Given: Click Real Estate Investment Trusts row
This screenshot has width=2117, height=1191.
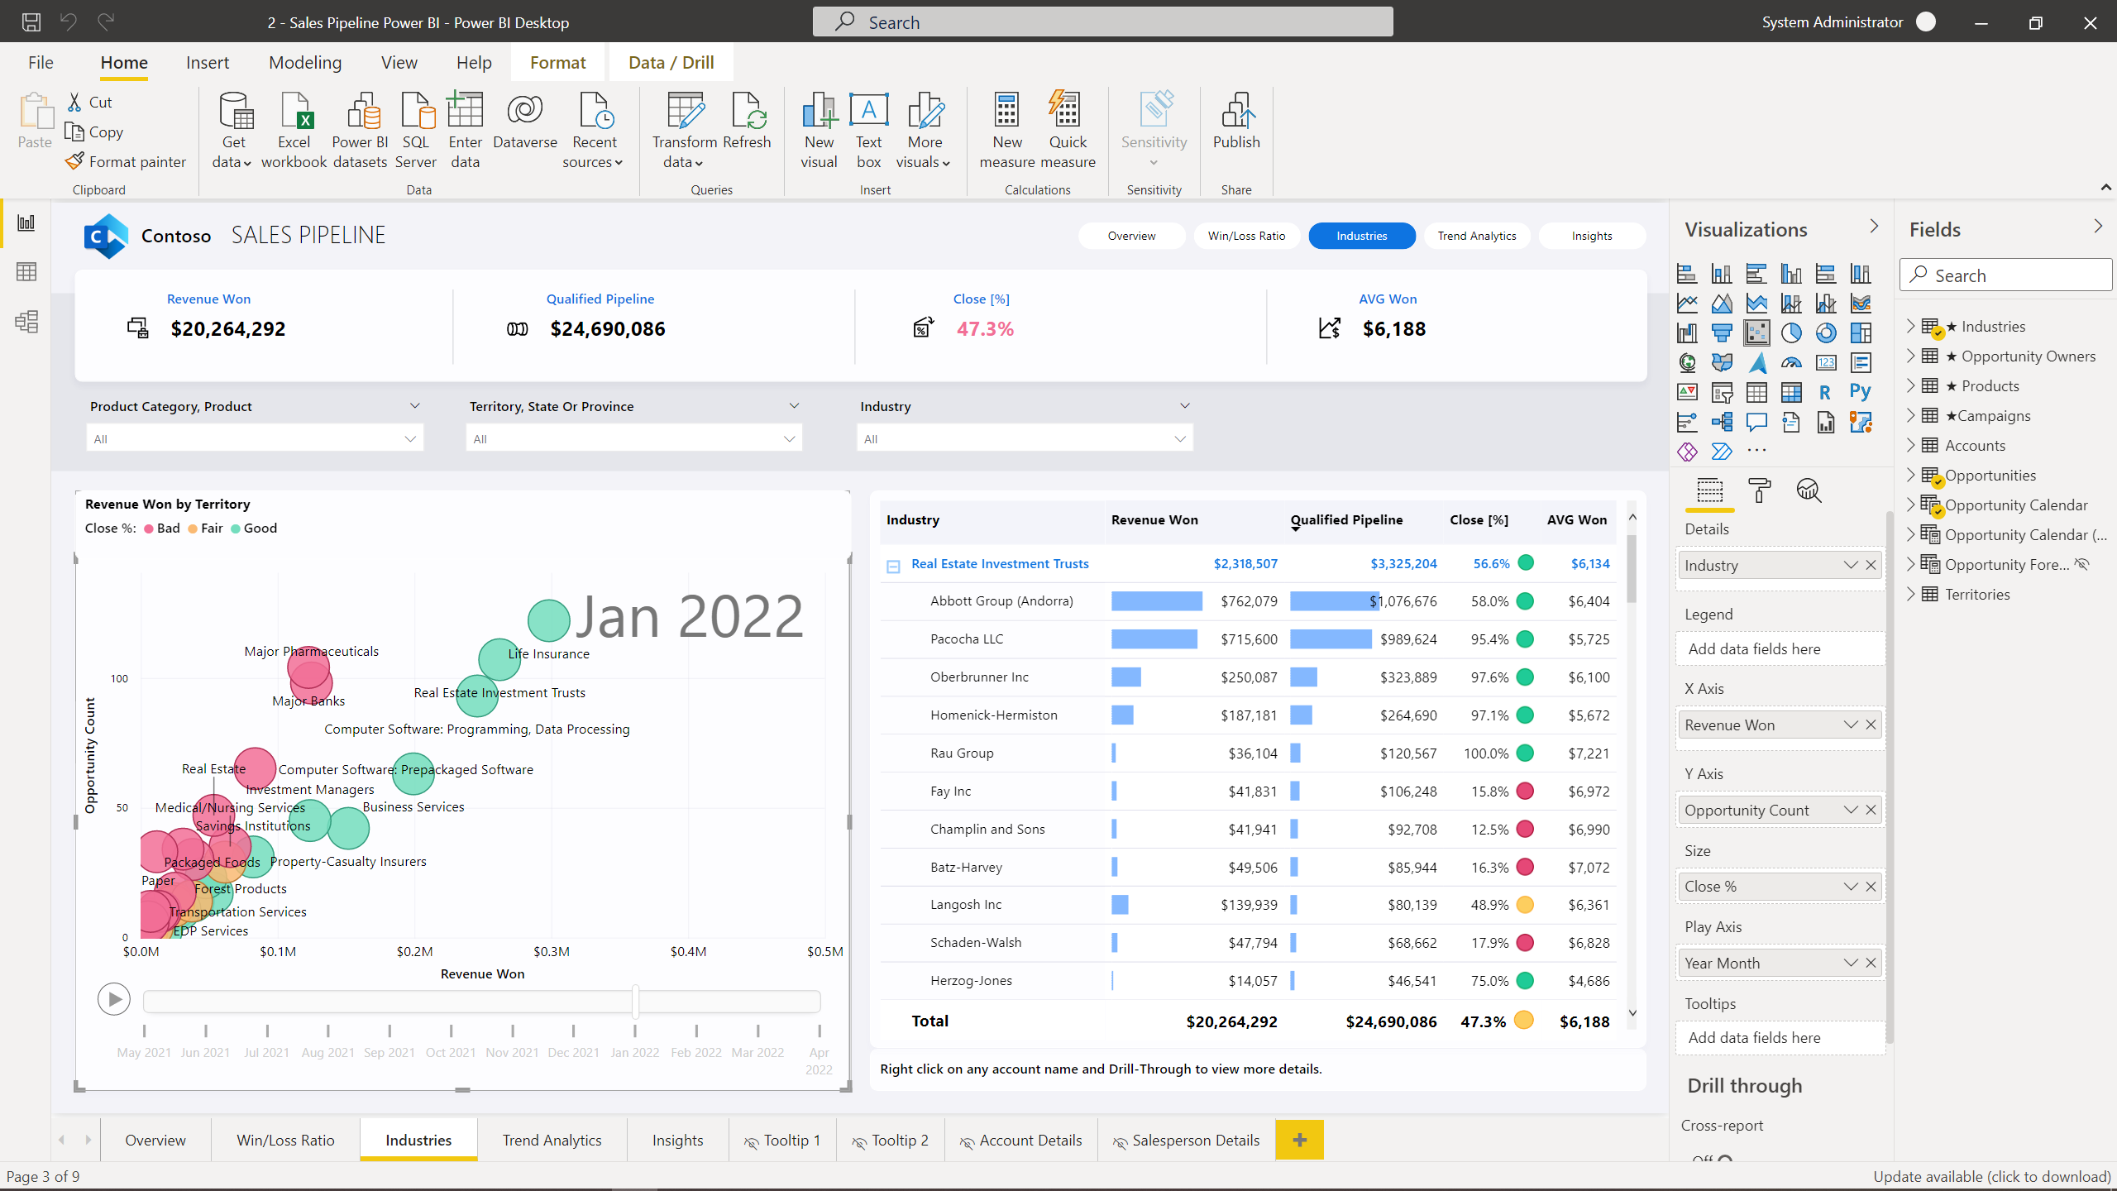Looking at the screenshot, I should pyautogui.click(x=1001, y=562).
